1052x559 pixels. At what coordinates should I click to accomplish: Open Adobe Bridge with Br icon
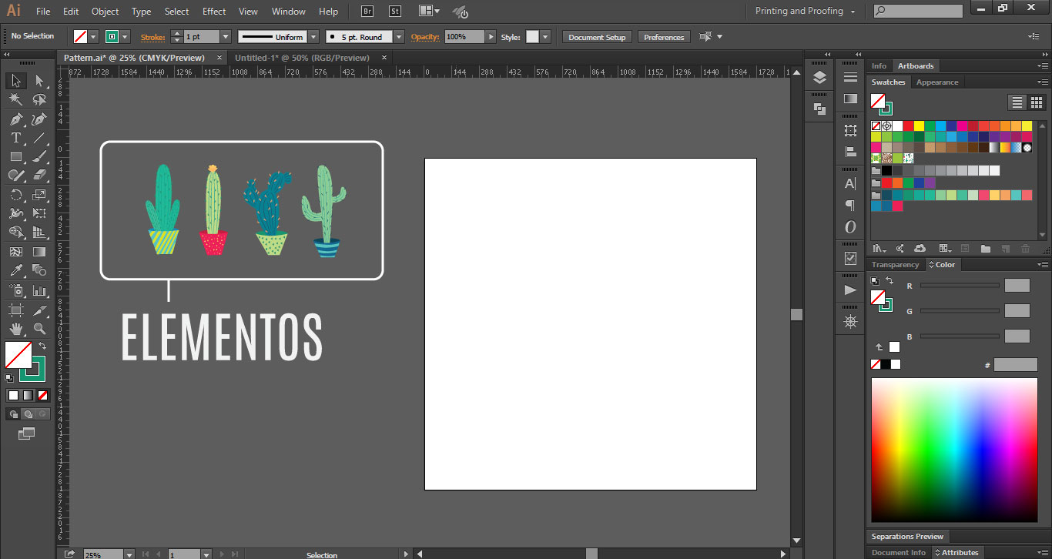click(x=367, y=12)
